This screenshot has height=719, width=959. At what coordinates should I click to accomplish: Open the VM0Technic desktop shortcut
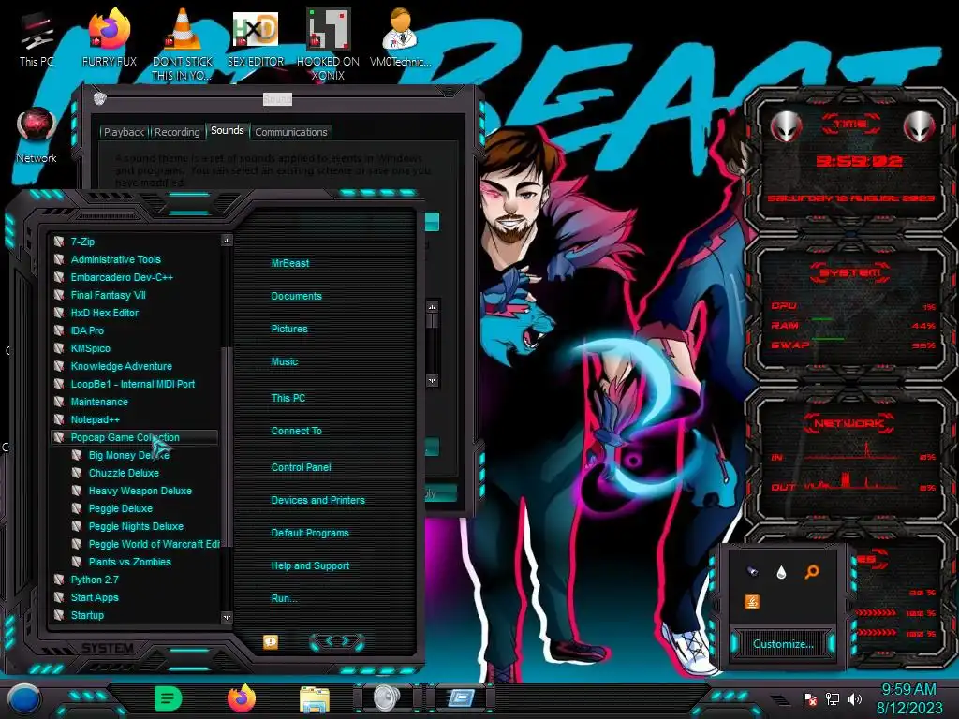point(401,37)
